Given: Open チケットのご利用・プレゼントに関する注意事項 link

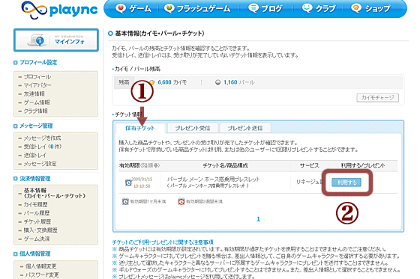Looking at the screenshot, I should click(163, 242).
